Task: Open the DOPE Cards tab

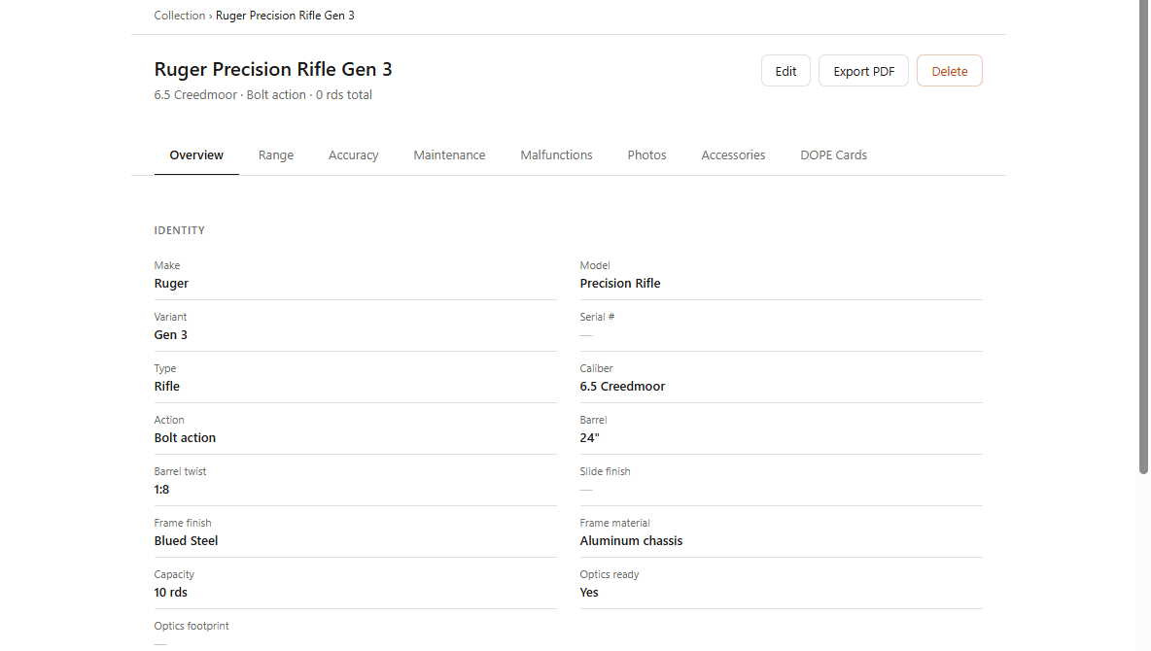Action: click(x=833, y=154)
